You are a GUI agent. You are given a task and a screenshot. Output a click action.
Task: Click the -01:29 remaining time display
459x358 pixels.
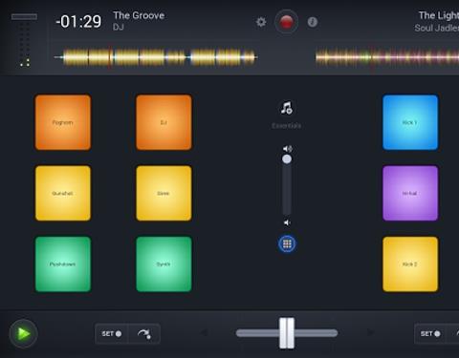click(x=78, y=22)
